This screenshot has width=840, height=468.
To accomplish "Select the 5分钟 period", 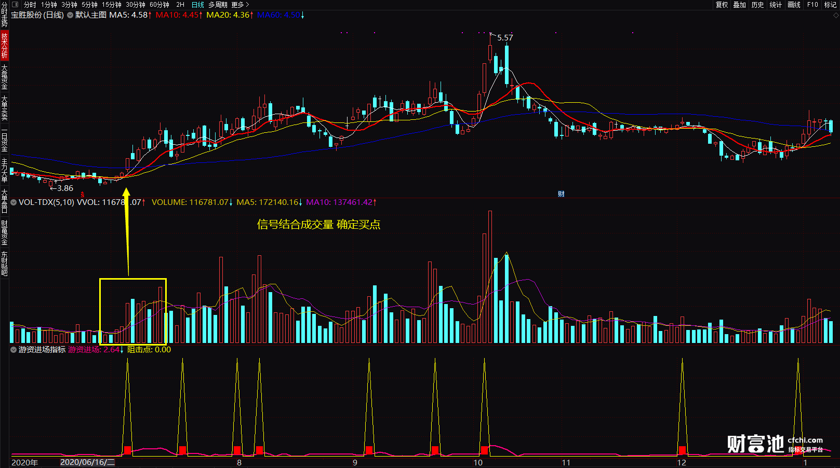I will point(89,5).
